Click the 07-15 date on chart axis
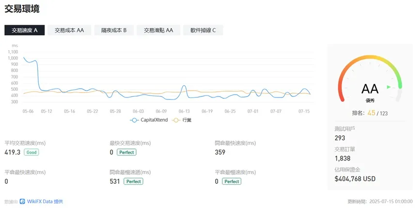The height and width of the screenshot is (208, 419). 304,111
